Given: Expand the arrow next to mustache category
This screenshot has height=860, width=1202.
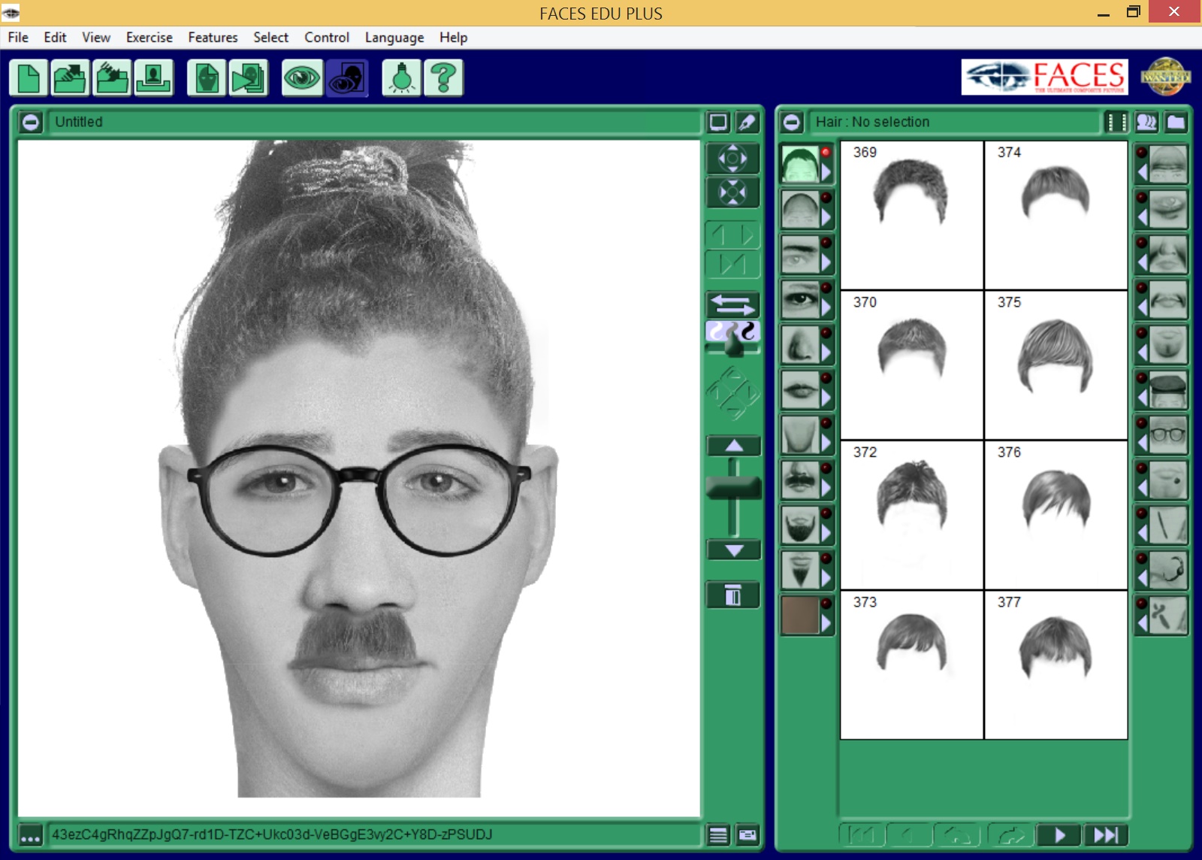Looking at the screenshot, I should [826, 488].
